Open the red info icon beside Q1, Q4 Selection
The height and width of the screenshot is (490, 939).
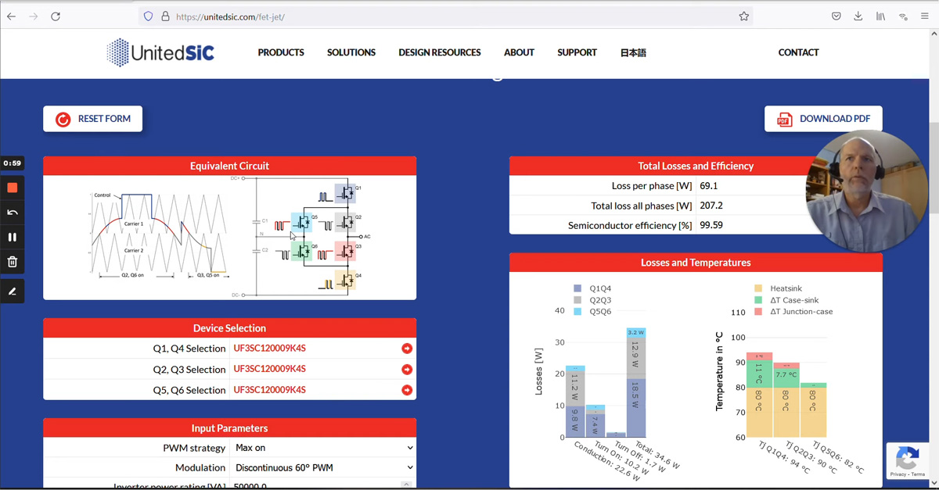(406, 348)
